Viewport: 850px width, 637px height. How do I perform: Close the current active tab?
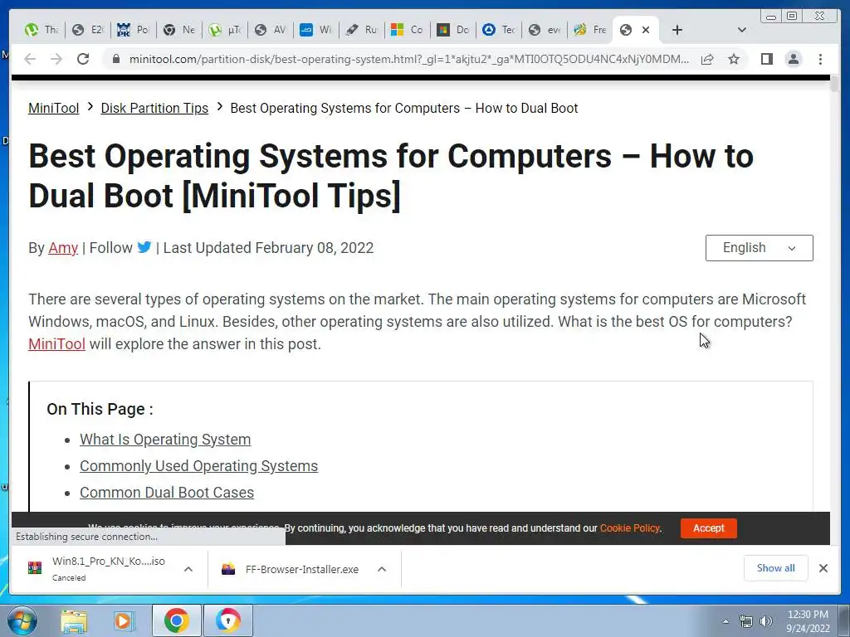(x=646, y=30)
